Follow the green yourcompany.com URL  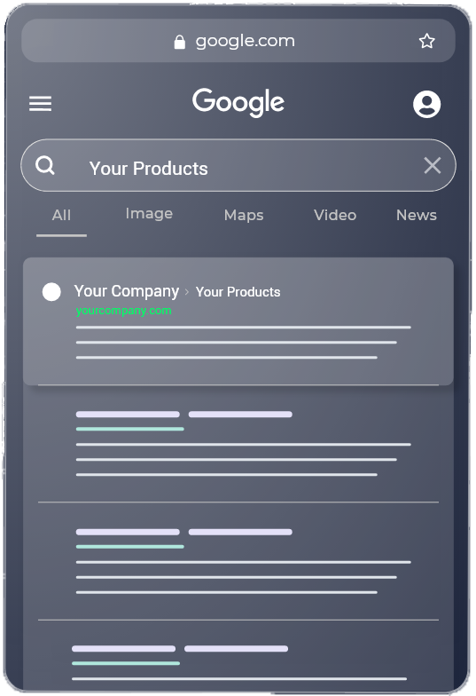click(124, 311)
